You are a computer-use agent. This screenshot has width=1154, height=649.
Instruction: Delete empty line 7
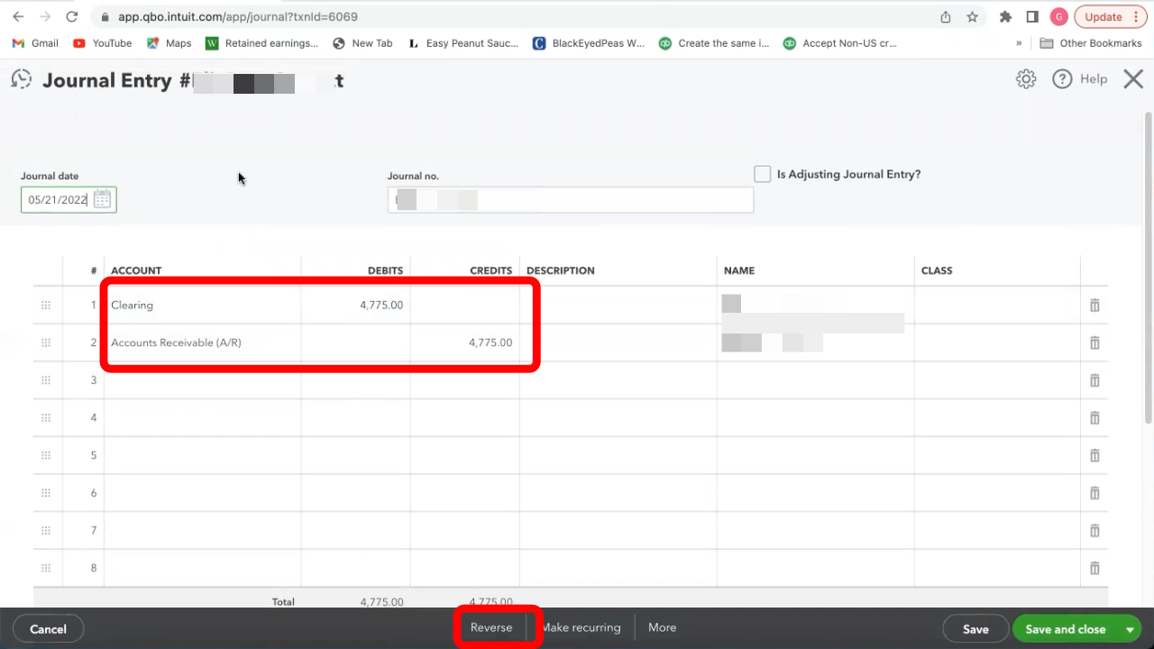1094,531
